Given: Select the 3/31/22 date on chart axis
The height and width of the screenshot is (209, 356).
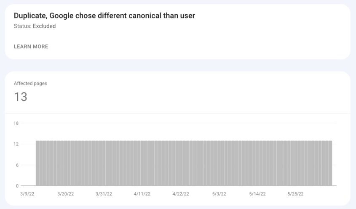Looking at the screenshot, I should [104, 194].
